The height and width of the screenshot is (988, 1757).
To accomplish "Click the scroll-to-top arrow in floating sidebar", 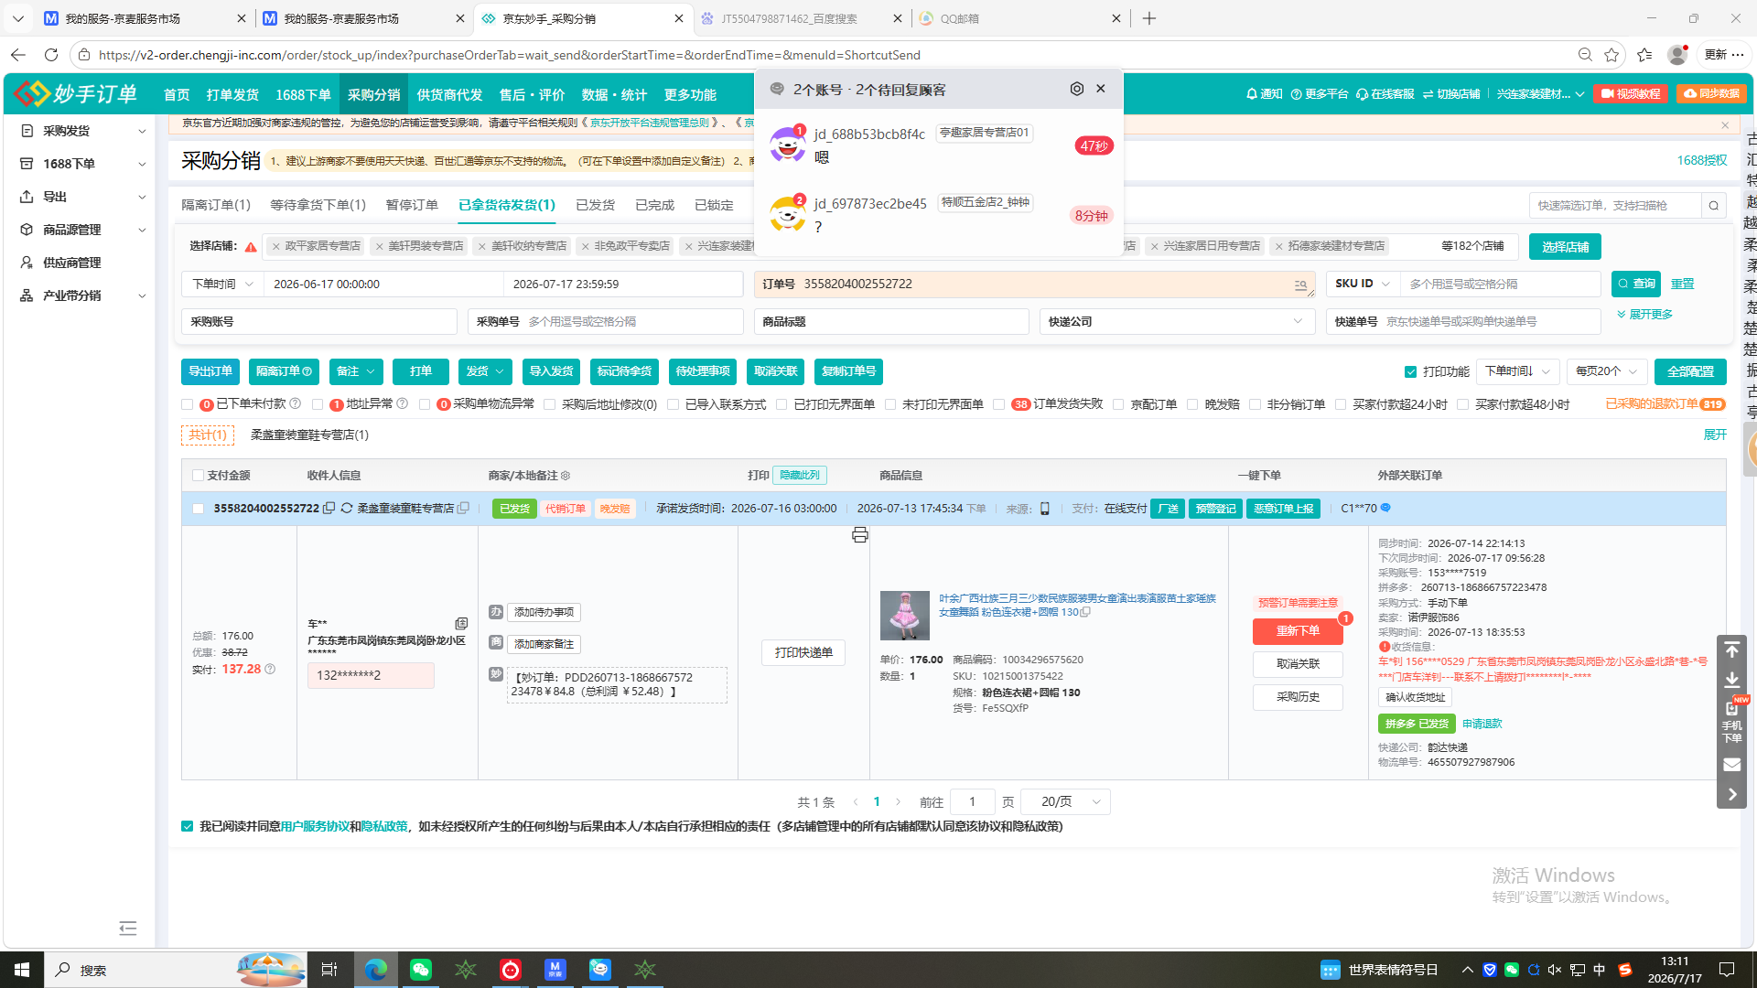I will (x=1731, y=650).
